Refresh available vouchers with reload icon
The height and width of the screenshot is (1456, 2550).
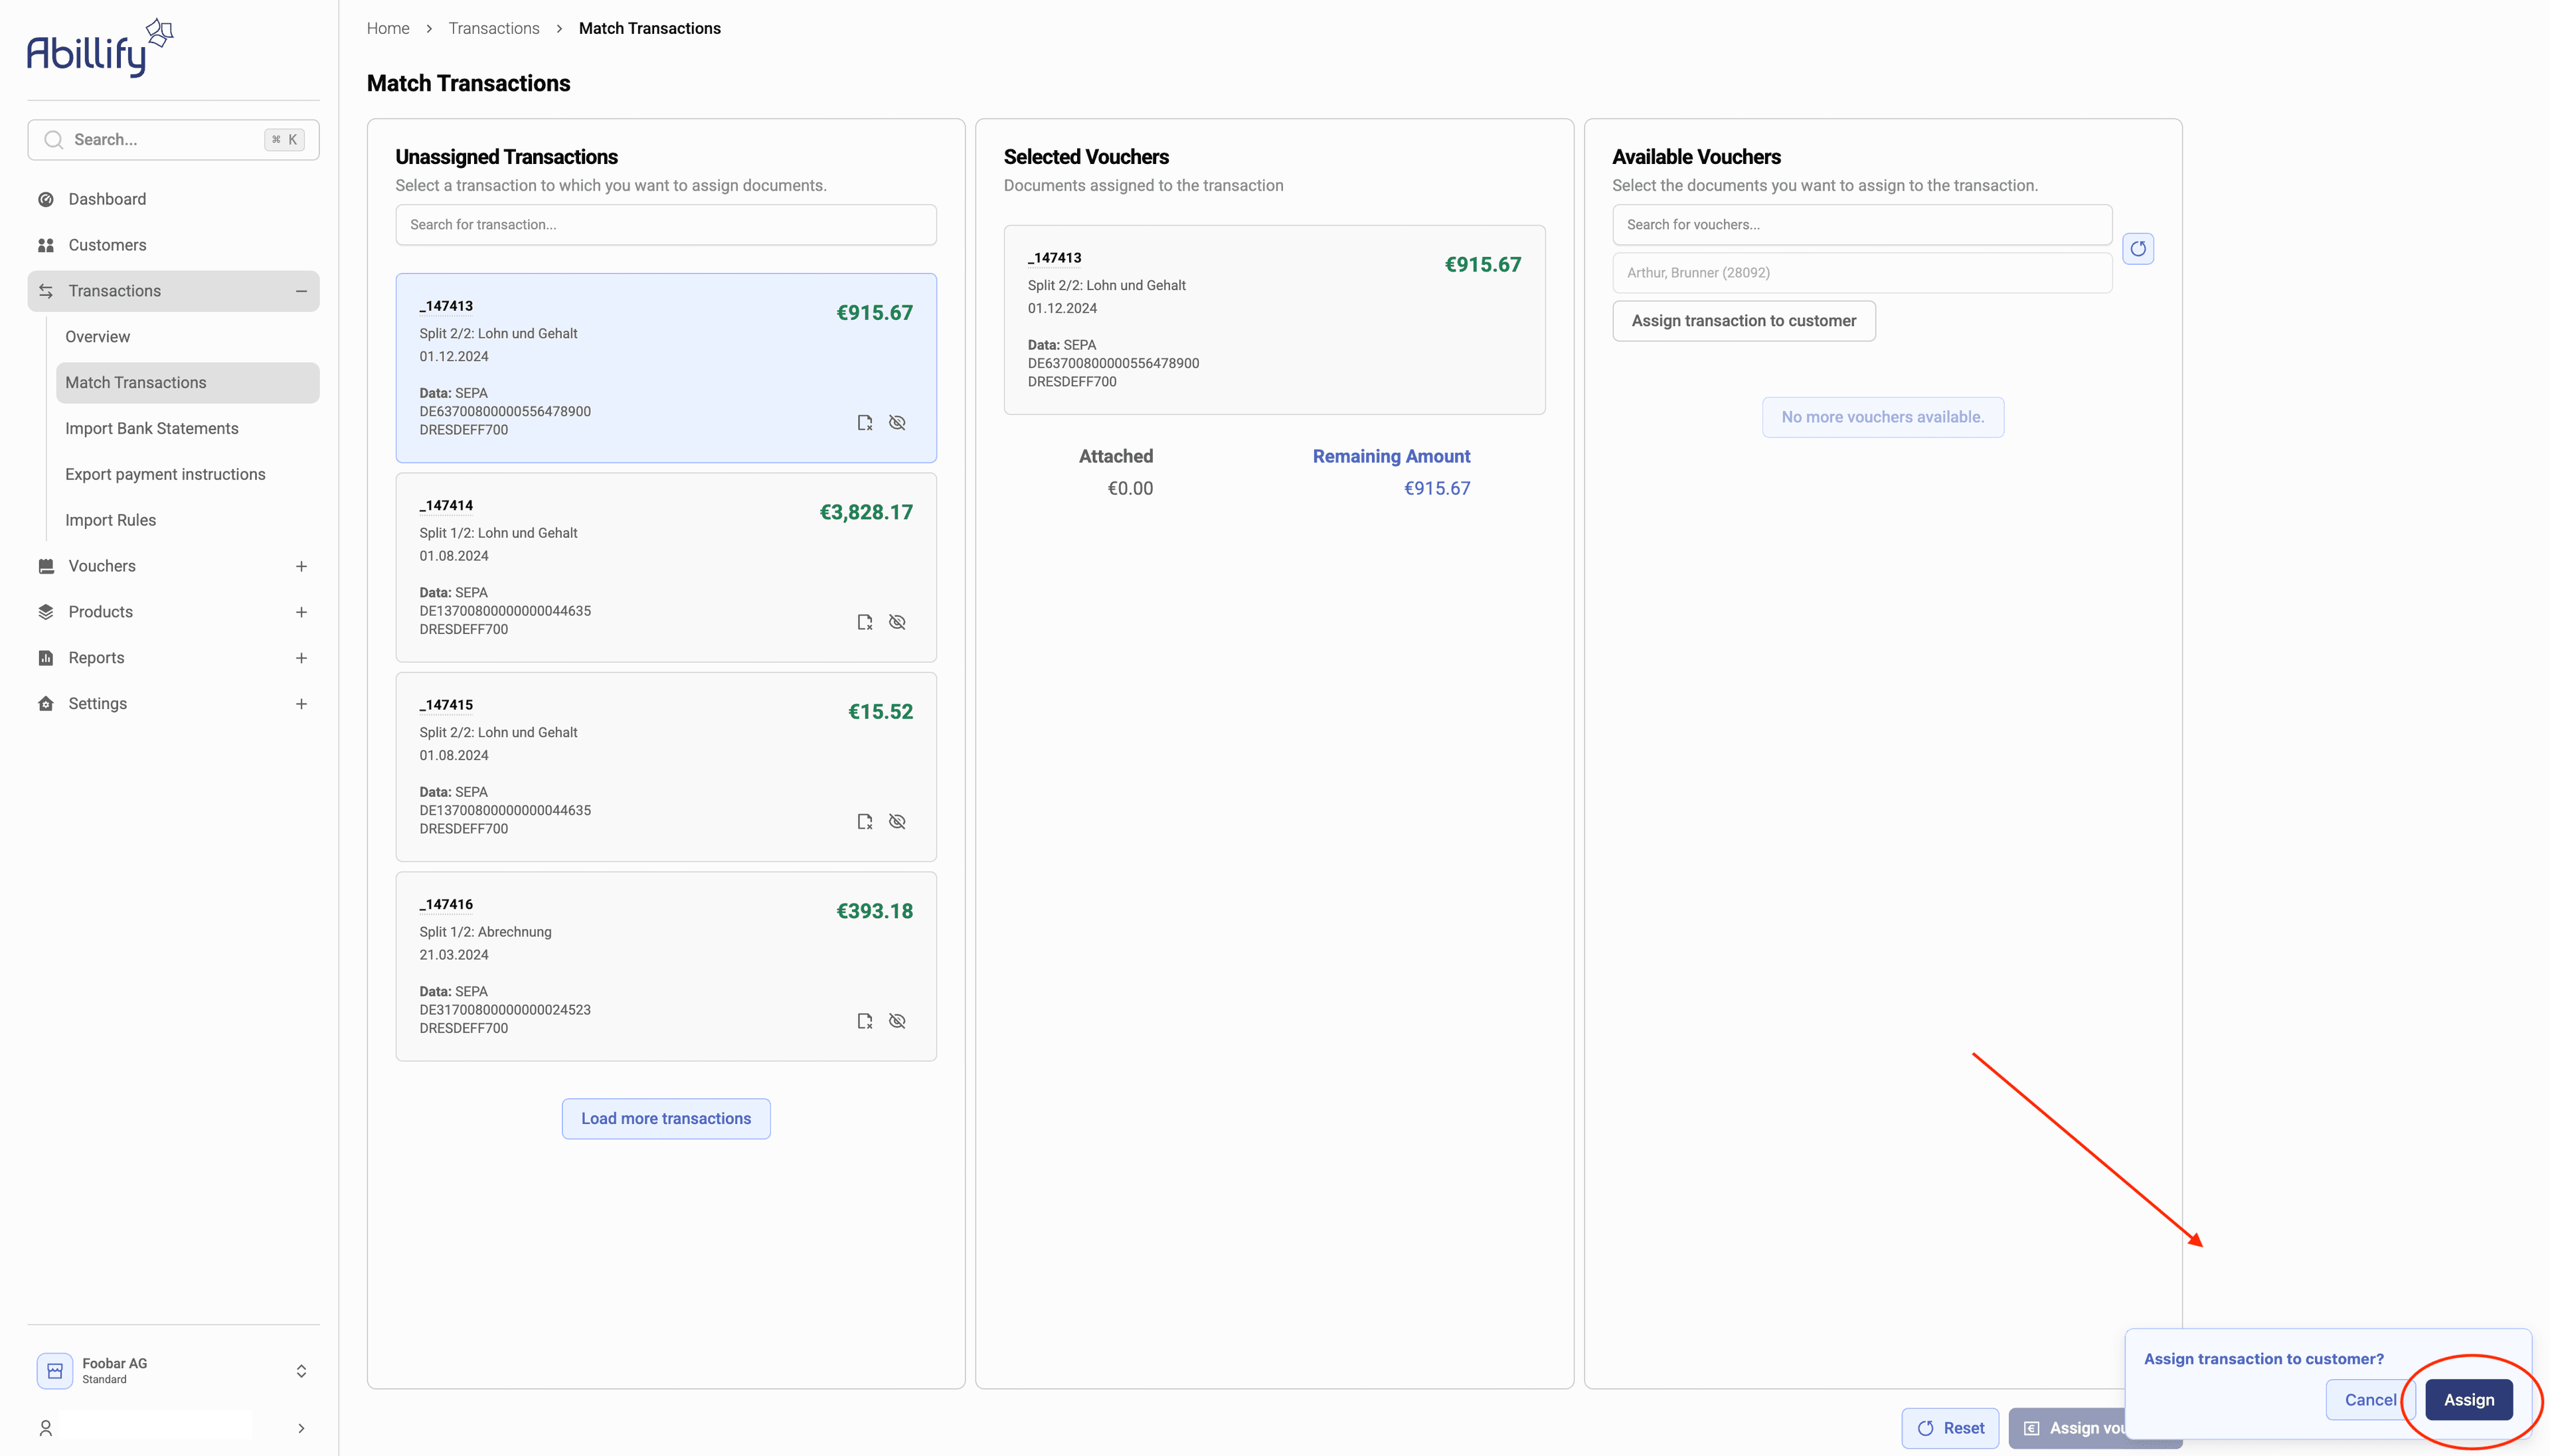click(2138, 249)
